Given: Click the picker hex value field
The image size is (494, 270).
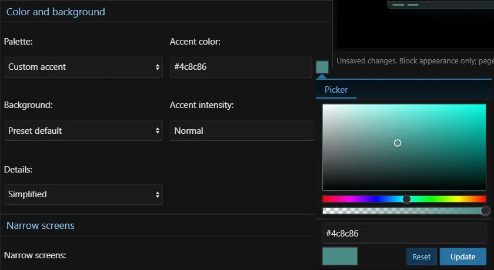Looking at the screenshot, I should click(x=404, y=233).
